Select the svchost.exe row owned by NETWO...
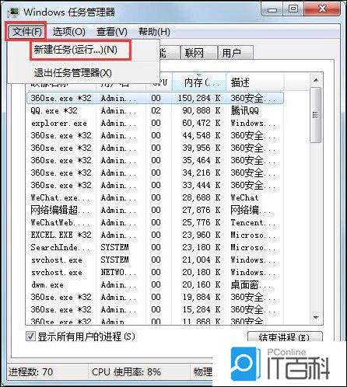The height and width of the screenshot is (387, 347). point(155,272)
